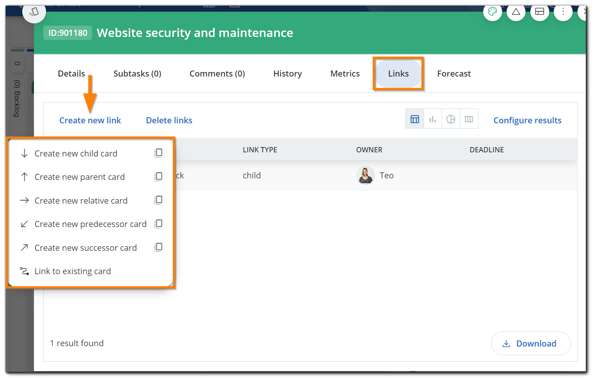Open Configure results options
Viewport: 596px width, 382px height.
coord(527,120)
